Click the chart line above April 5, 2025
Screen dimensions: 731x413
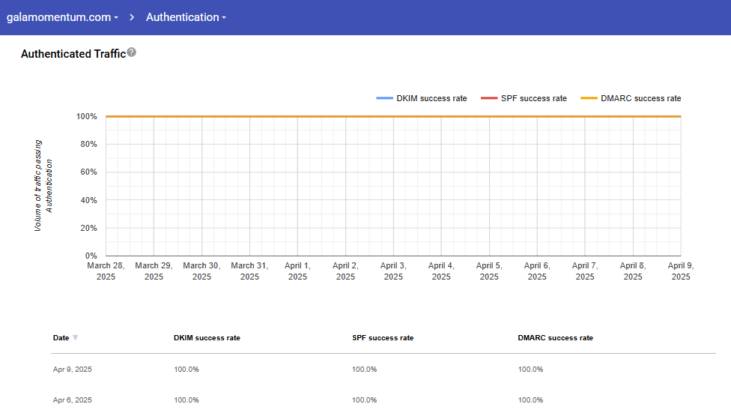pos(489,116)
